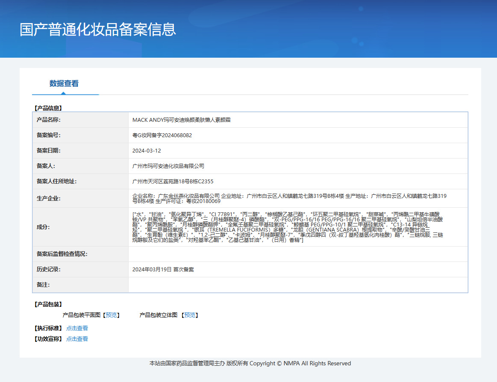This screenshot has height=382, width=497.
Task: Click the 【执行标准】 heading
Action: tap(48, 328)
